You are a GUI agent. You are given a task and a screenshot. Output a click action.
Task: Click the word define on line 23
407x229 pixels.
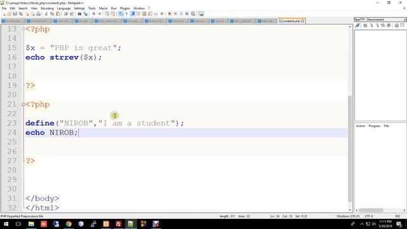pyautogui.click(x=39, y=123)
